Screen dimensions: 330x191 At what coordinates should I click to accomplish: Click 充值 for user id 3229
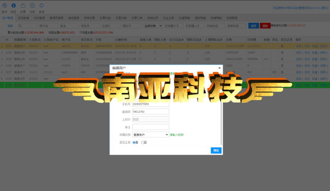(x=315, y=59)
